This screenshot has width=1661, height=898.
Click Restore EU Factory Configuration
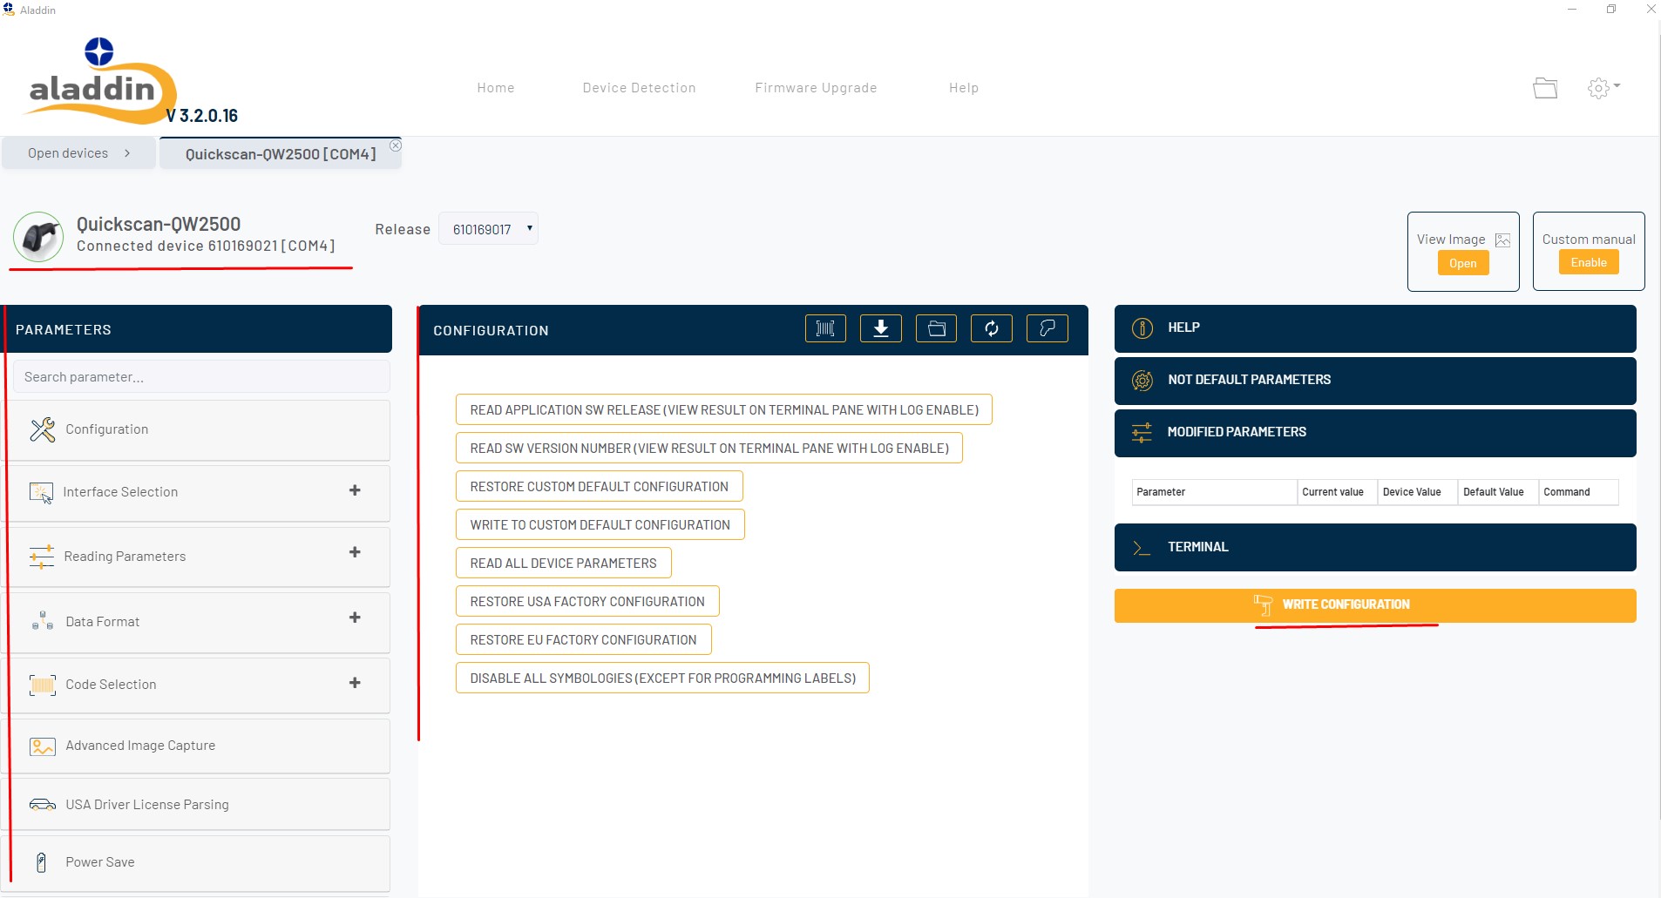[584, 640]
